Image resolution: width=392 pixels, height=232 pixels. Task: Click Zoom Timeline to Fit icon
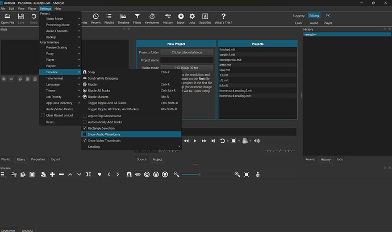[x=247, y=175]
